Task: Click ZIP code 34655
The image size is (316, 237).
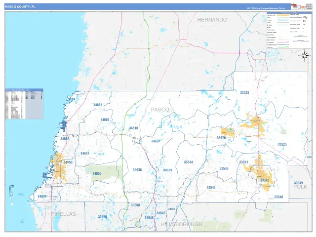Action: point(97,173)
